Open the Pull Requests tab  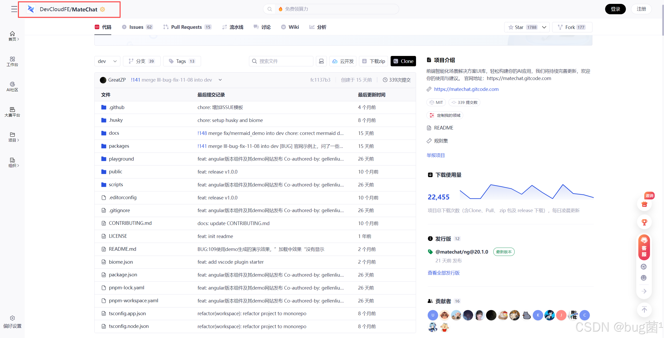187,27
